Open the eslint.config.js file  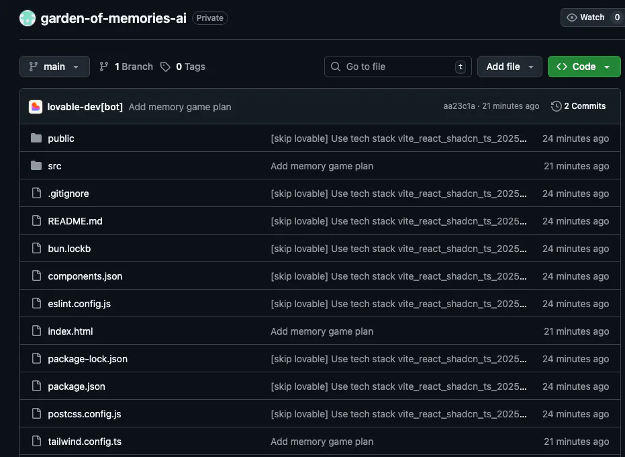pos(79,304)
